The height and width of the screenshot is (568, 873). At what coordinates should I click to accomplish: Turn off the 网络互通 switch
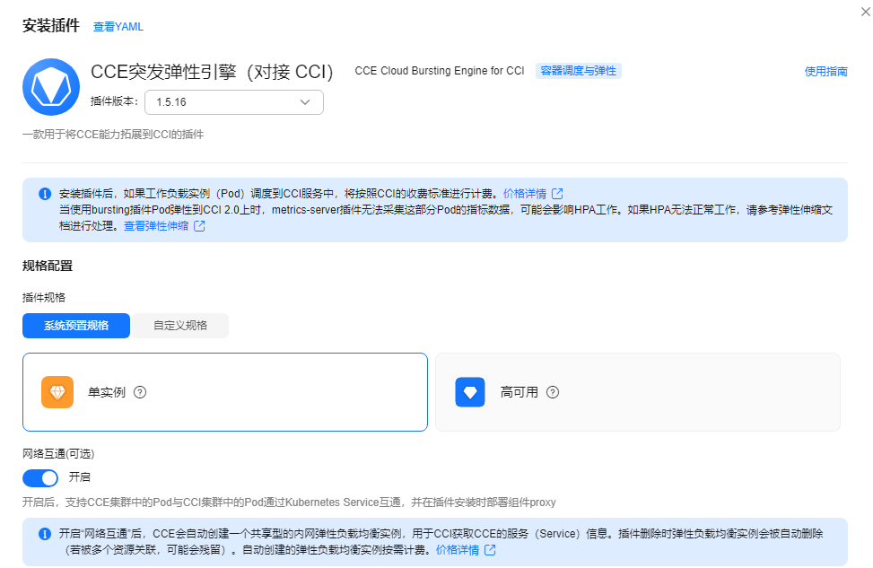point(40,477)
